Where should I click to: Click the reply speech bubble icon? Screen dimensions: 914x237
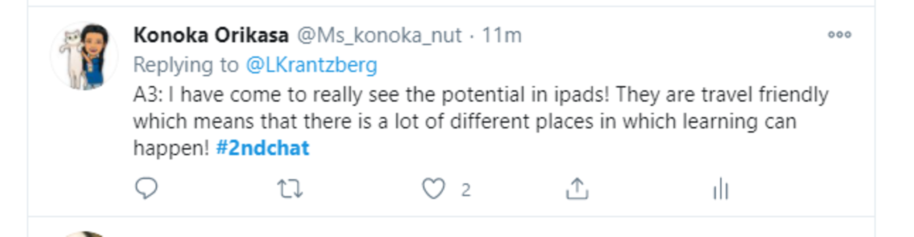click(146, 189)
